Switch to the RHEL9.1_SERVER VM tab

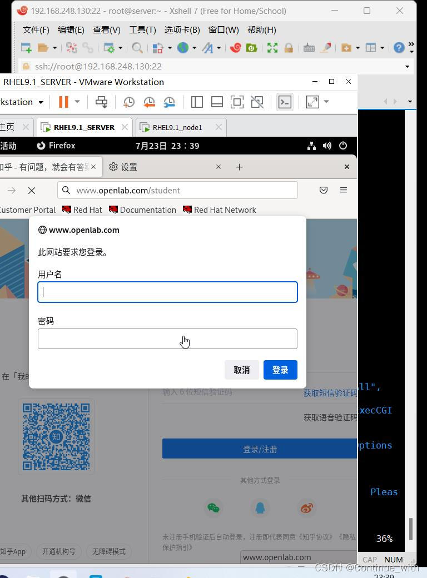(84, 127)
